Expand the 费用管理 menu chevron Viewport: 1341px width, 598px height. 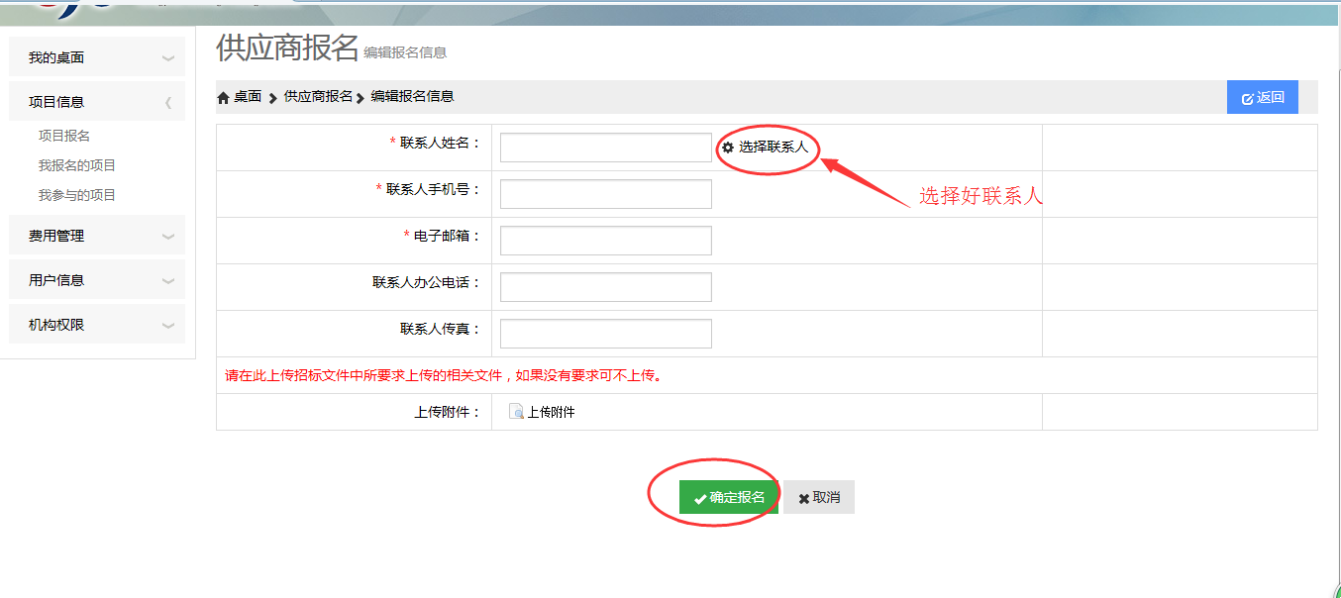168,237
